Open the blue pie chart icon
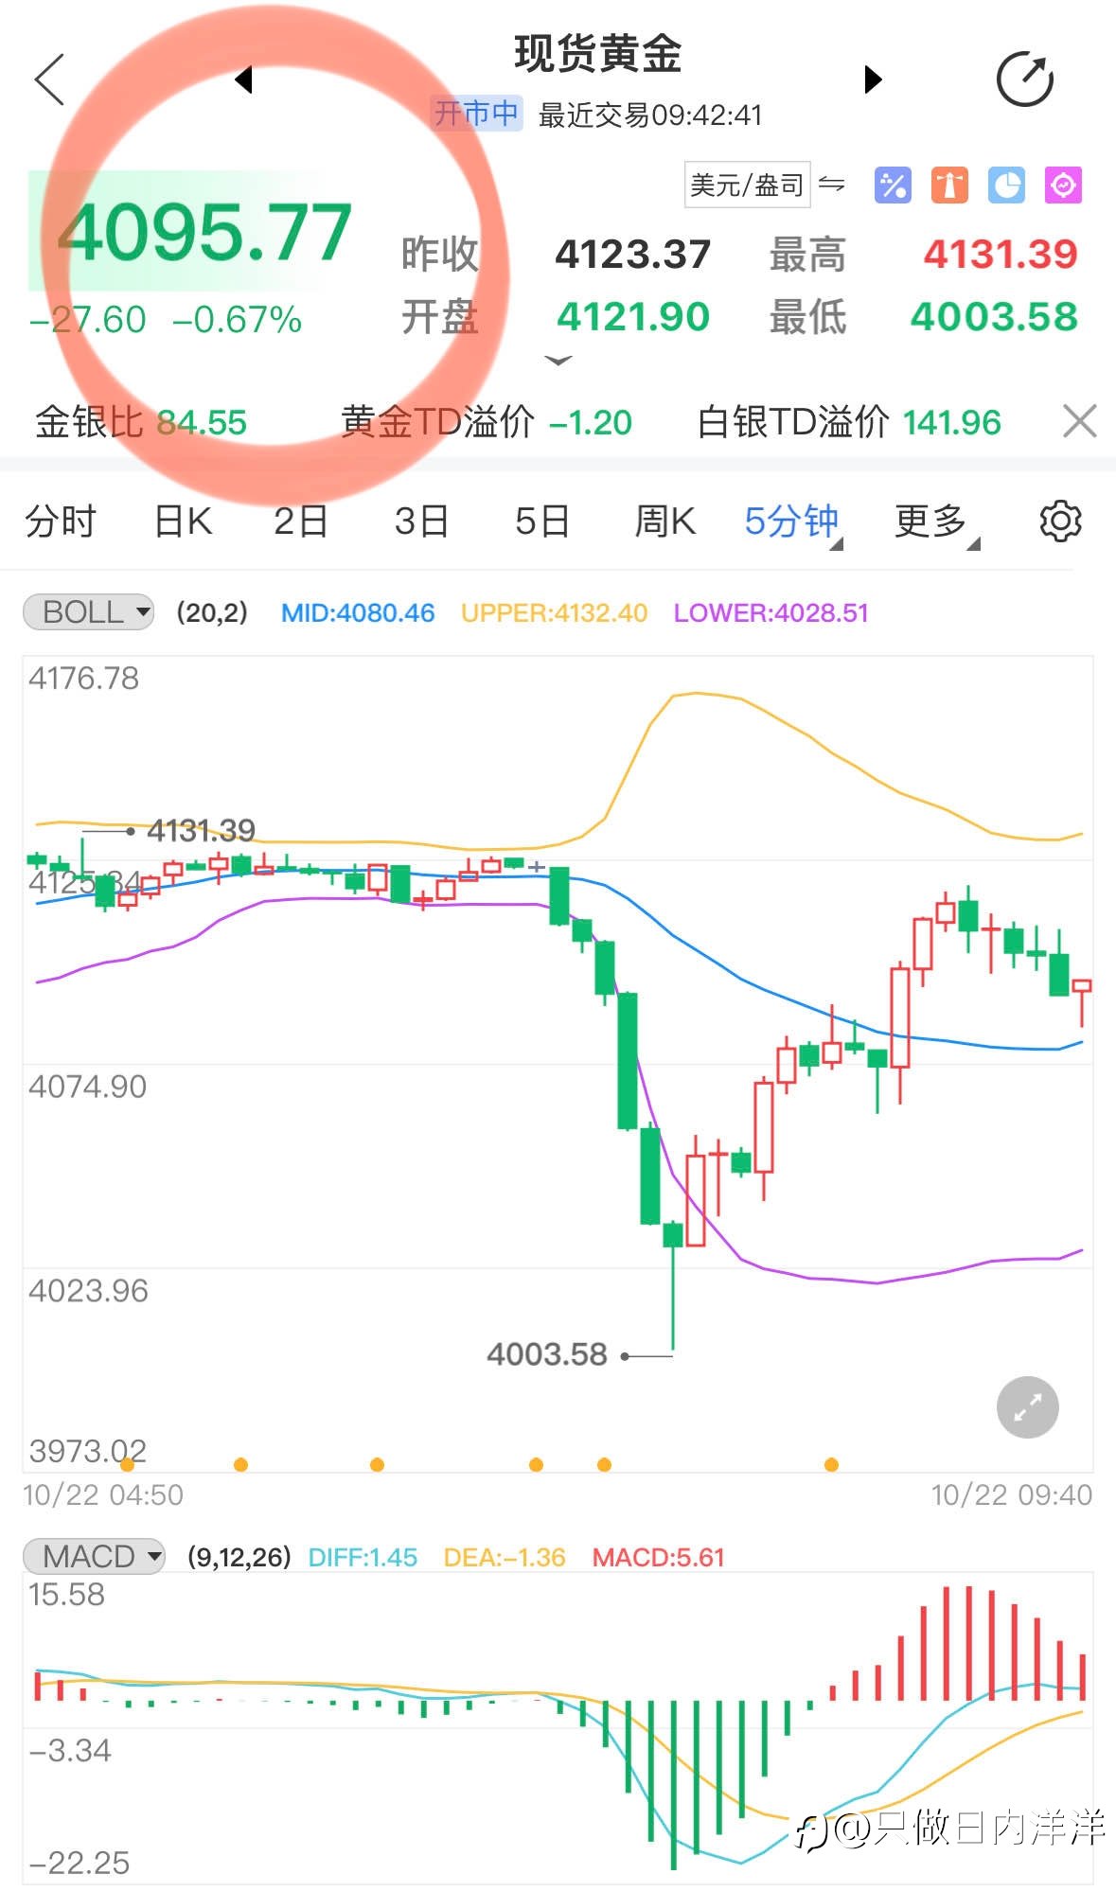The height and width of the screenshot is (1891, 1116). coord(1006,186)
